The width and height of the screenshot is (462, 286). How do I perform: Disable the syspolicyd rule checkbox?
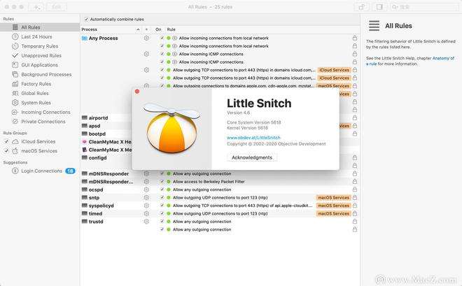coord(162,206)
